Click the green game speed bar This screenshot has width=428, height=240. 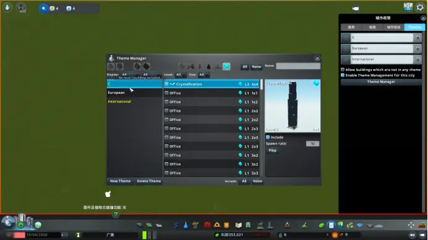point(144,235)
